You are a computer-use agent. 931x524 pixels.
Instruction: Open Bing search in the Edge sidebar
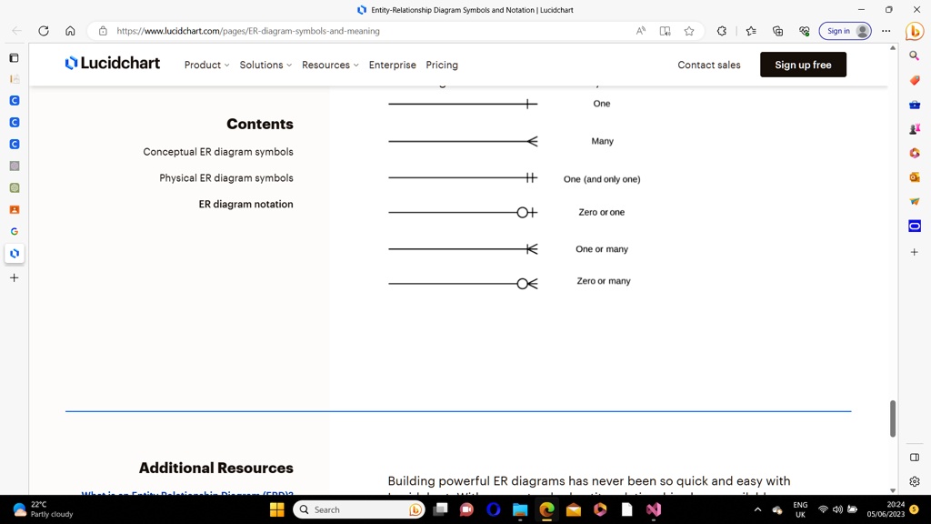coord(914,55)
